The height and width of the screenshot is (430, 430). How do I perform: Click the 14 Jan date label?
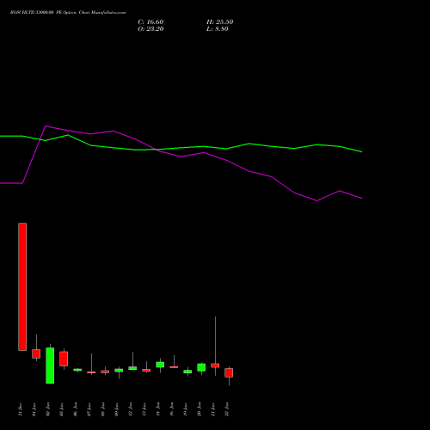158,409
